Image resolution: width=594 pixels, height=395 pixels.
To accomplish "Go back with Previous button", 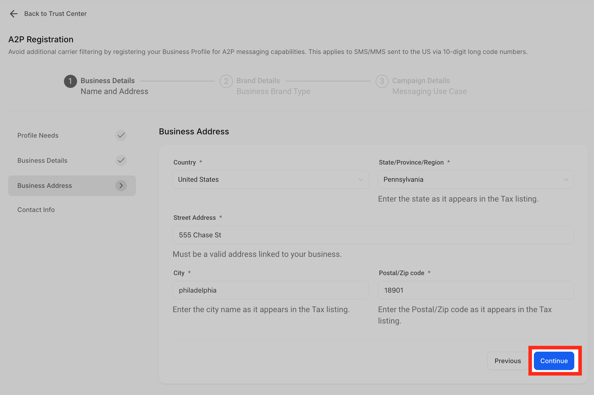I will click(507, 361).
